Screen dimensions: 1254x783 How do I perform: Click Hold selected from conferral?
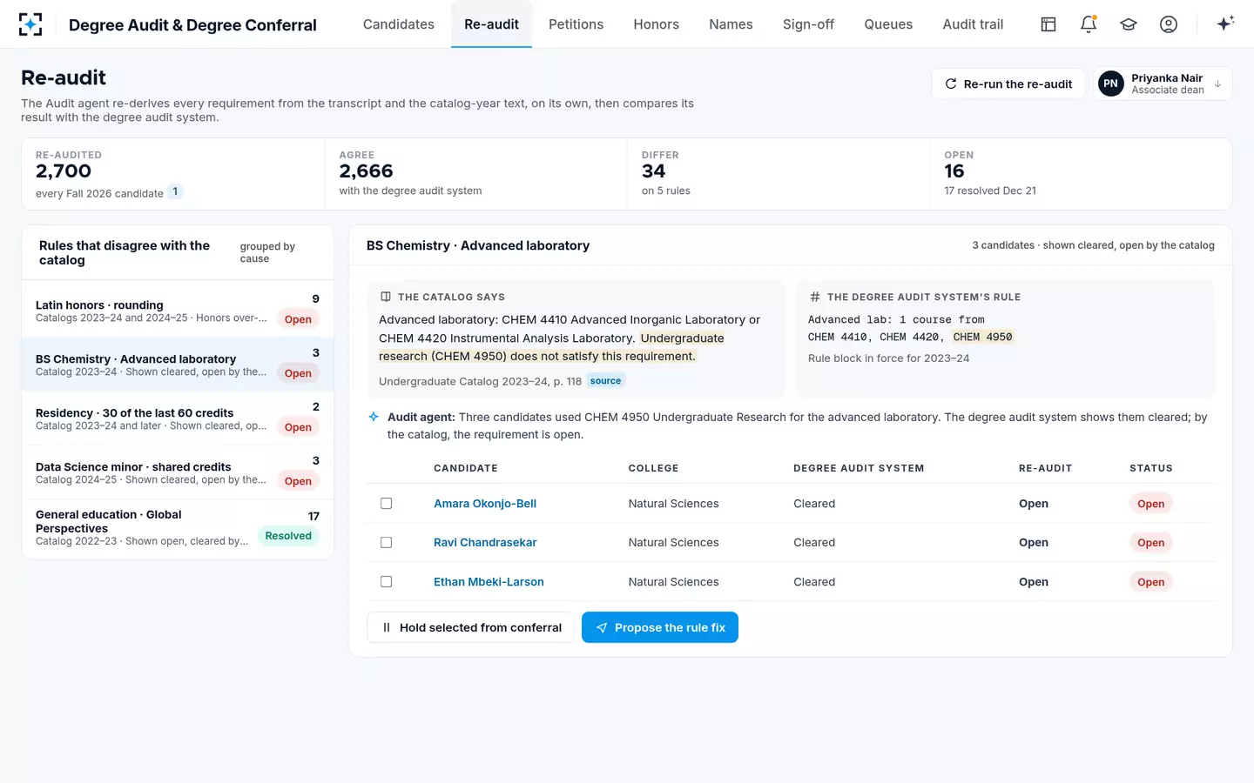click(x=470, y=627)
